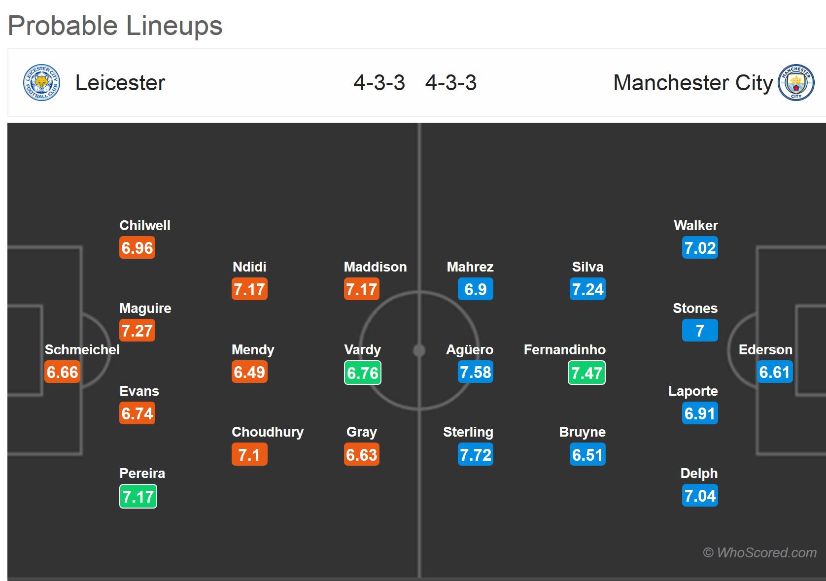Click the Delph player name
The image size is (826, 581).
pyautogui.click(x=699, y=474)
